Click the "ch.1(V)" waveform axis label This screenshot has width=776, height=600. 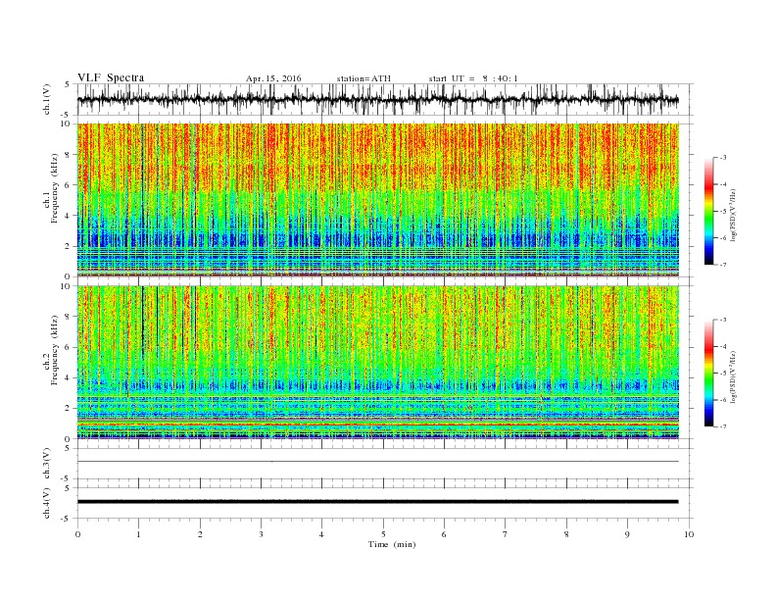[x=47, y=99]
